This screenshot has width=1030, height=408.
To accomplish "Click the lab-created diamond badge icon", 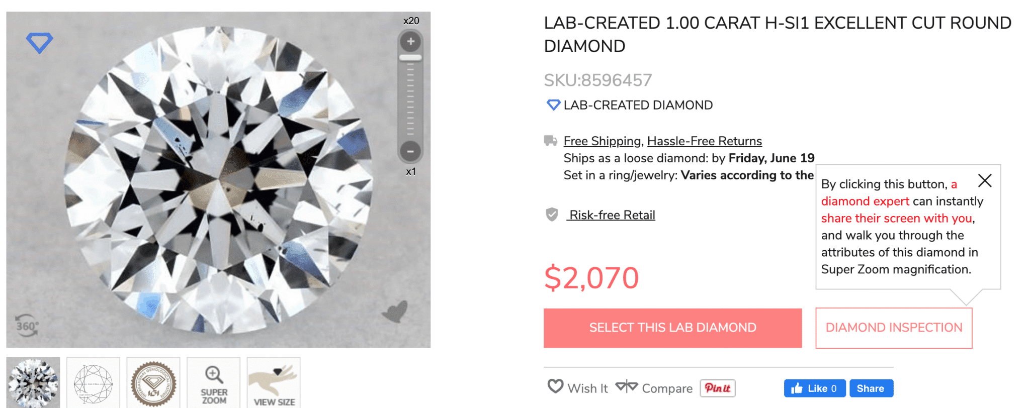I will (553, 105).
